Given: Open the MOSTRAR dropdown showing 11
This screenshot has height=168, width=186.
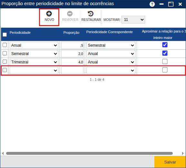Looking at the screenshot, I should tap(133, 20).
